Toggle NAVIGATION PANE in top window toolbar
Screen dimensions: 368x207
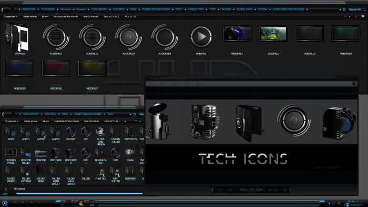click(66, 16)
